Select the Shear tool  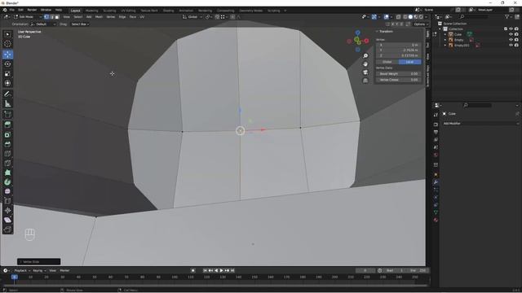[x=7, y=220]
